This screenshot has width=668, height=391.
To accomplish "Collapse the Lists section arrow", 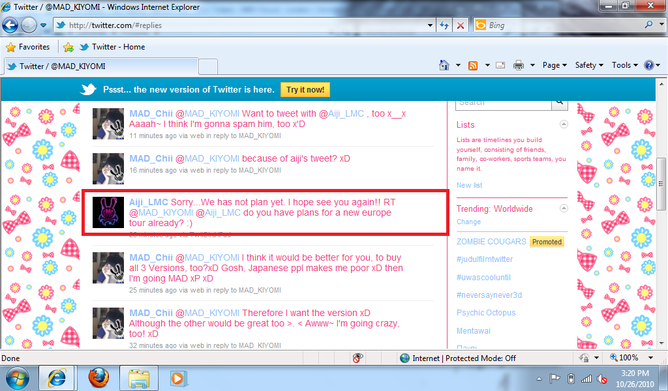I will (x=564, y=124).
